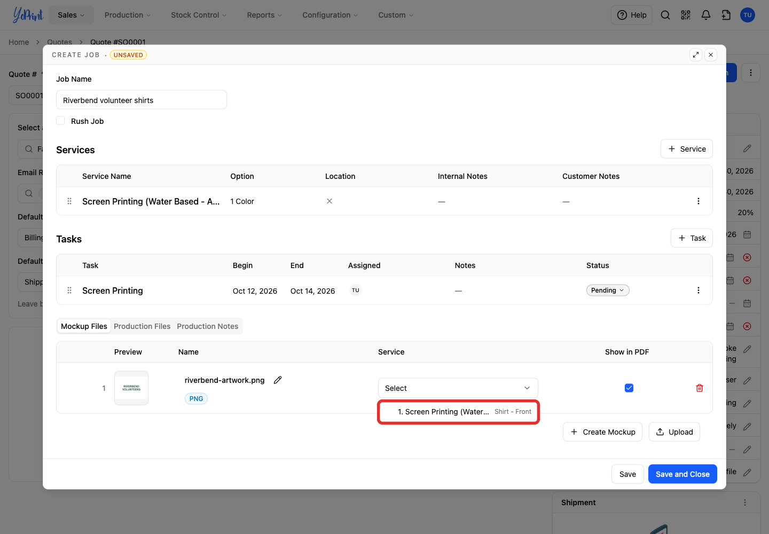Expand the Sales menu
769x534 pixels.
click(x=72, y=15)
